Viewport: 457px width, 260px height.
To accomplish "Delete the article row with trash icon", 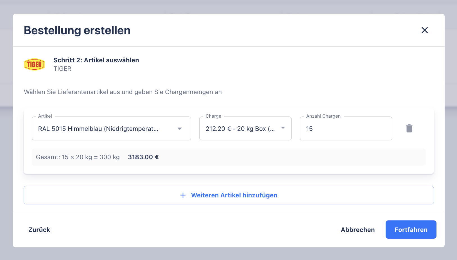I will (409, 128).
